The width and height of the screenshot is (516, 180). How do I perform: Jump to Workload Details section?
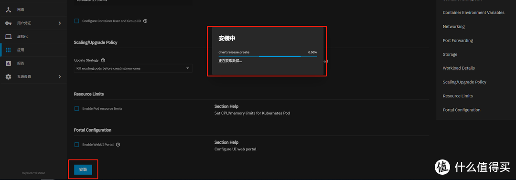[x=459, y=68]
